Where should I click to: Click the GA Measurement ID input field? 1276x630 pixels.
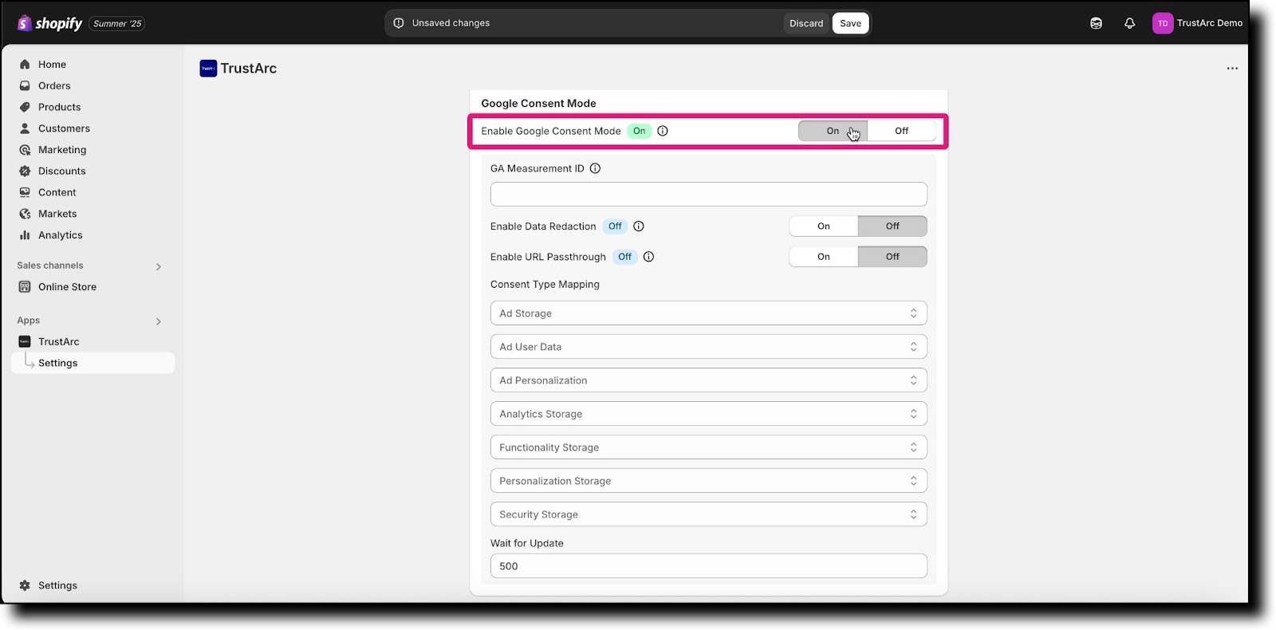pos(709,194)
